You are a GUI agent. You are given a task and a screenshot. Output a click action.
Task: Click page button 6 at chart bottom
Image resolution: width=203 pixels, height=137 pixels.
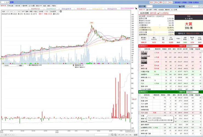[13, 135]
